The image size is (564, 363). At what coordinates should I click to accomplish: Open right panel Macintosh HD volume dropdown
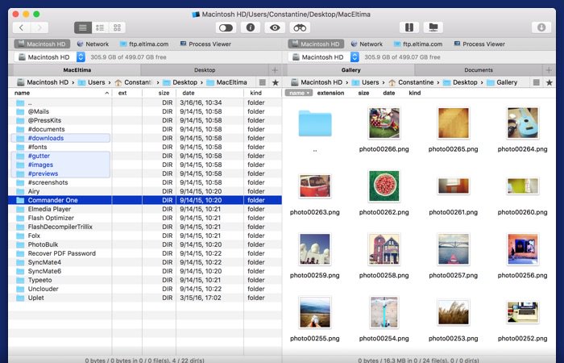pyautogui.click(x=324, y=57)
